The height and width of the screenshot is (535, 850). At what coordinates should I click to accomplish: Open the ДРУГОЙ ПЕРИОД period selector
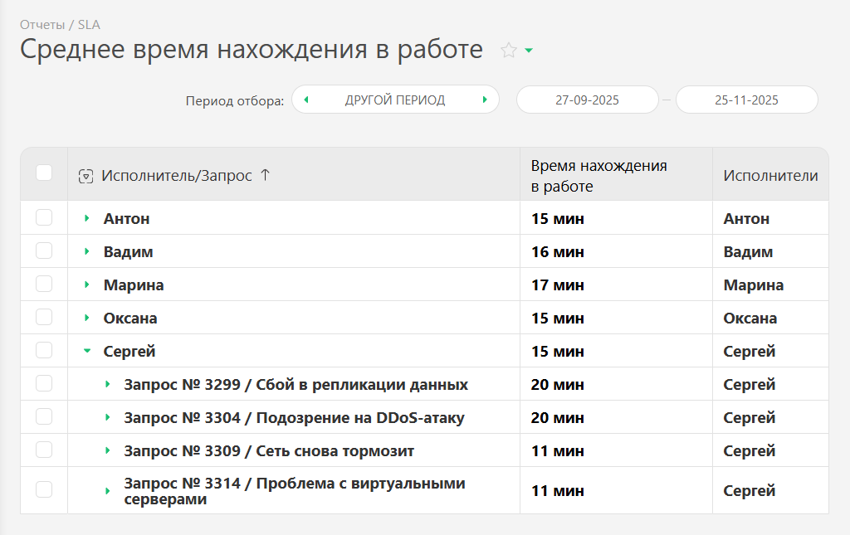(395, 100)
